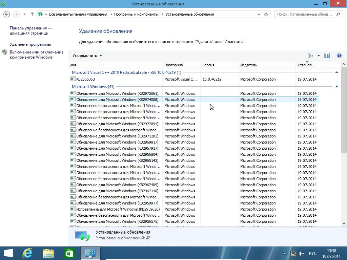Launch Internet Explorer from taskbar
The height and width of the screenshot is (260, 347).
27,253
